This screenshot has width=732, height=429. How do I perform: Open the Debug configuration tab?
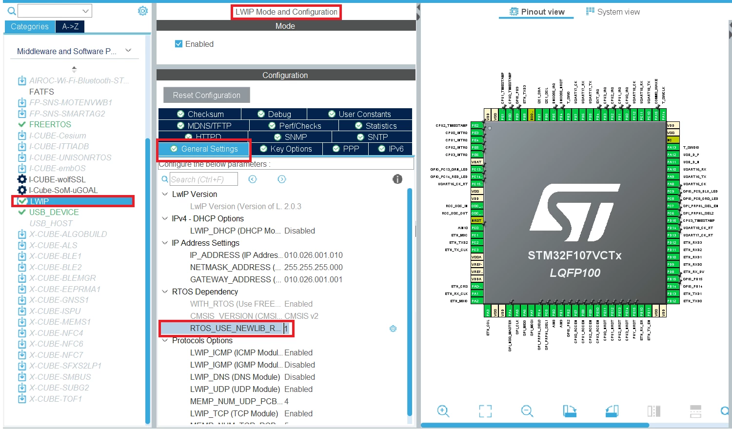[x=274, y=114]
